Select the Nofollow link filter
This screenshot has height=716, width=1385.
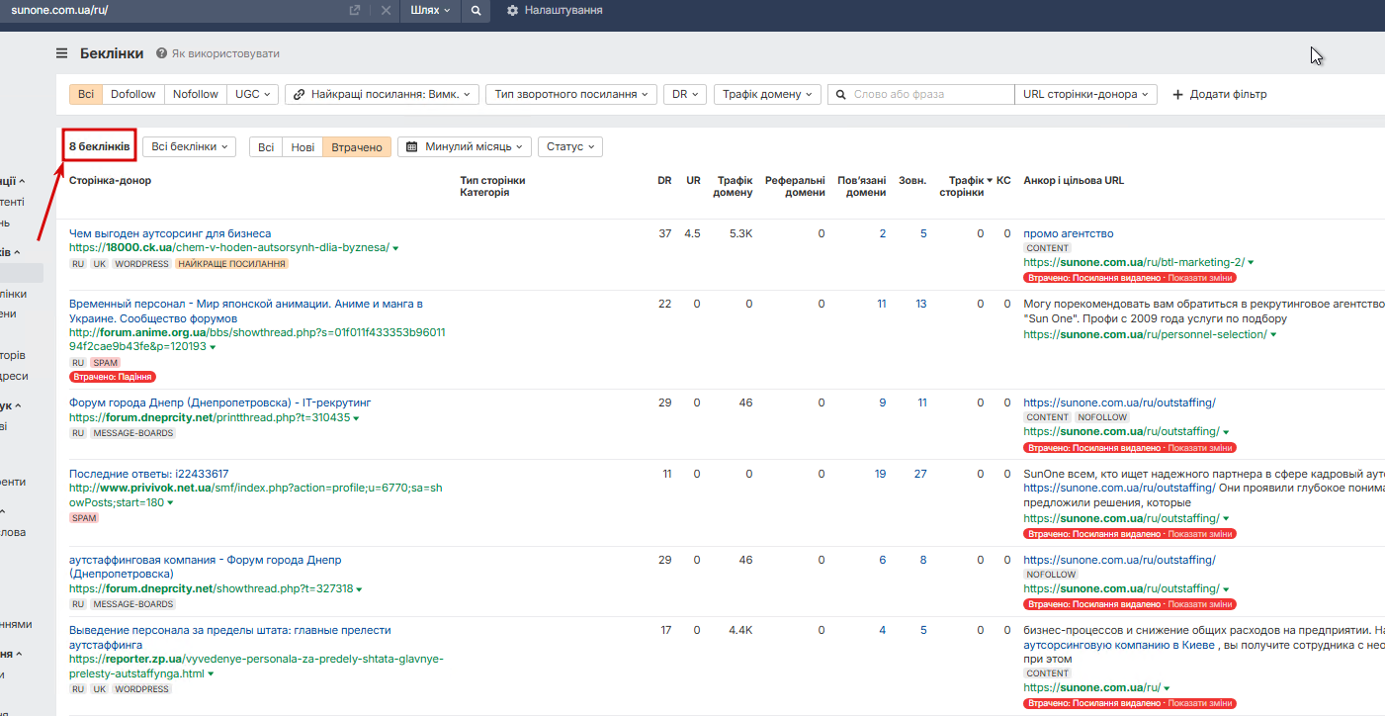tap(195, 94)
